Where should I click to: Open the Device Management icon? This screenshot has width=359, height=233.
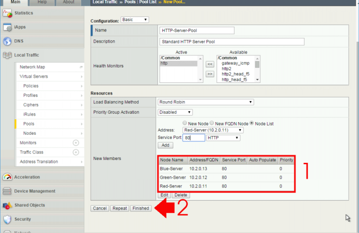(7, 191)
